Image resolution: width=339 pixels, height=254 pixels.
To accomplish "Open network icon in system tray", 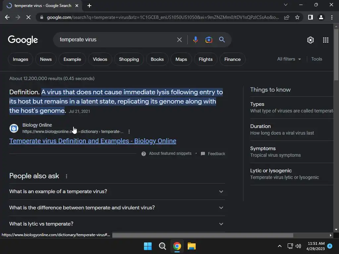I will [x=290, y=246].
